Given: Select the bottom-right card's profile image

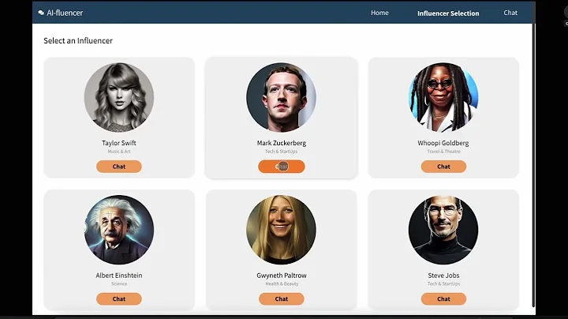Looking at the screenshot, I should [x=443, y=230].
